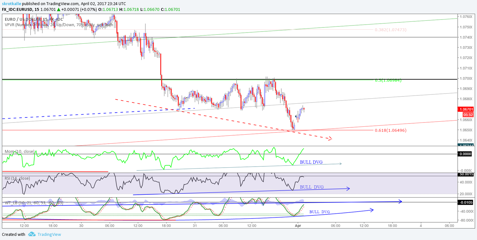477x240 pixels.
Task: Click the RSI (14, close) indicator label
Action: tap(17, 178)
